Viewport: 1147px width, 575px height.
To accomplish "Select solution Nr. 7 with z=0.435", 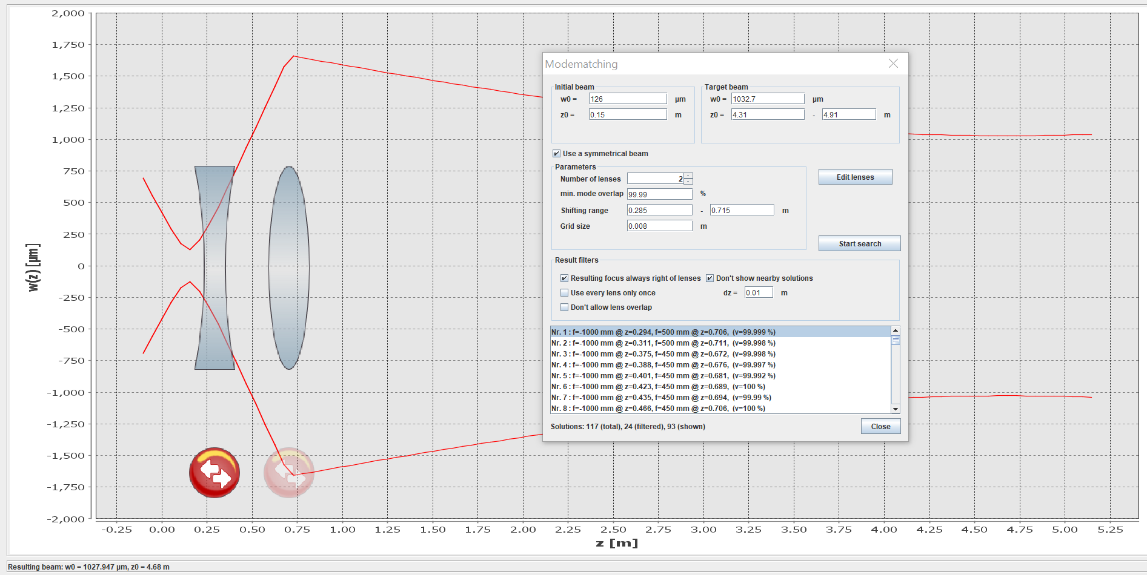I will [720, 398].
